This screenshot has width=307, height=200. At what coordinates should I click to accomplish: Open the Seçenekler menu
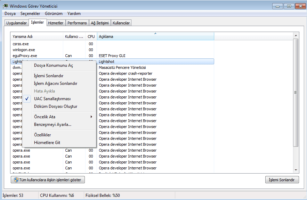[x=30, y=14]
